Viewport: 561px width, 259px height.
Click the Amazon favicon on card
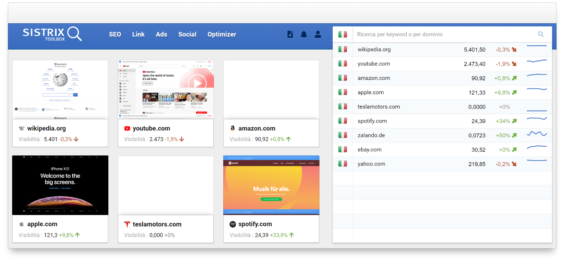point(232,128)
